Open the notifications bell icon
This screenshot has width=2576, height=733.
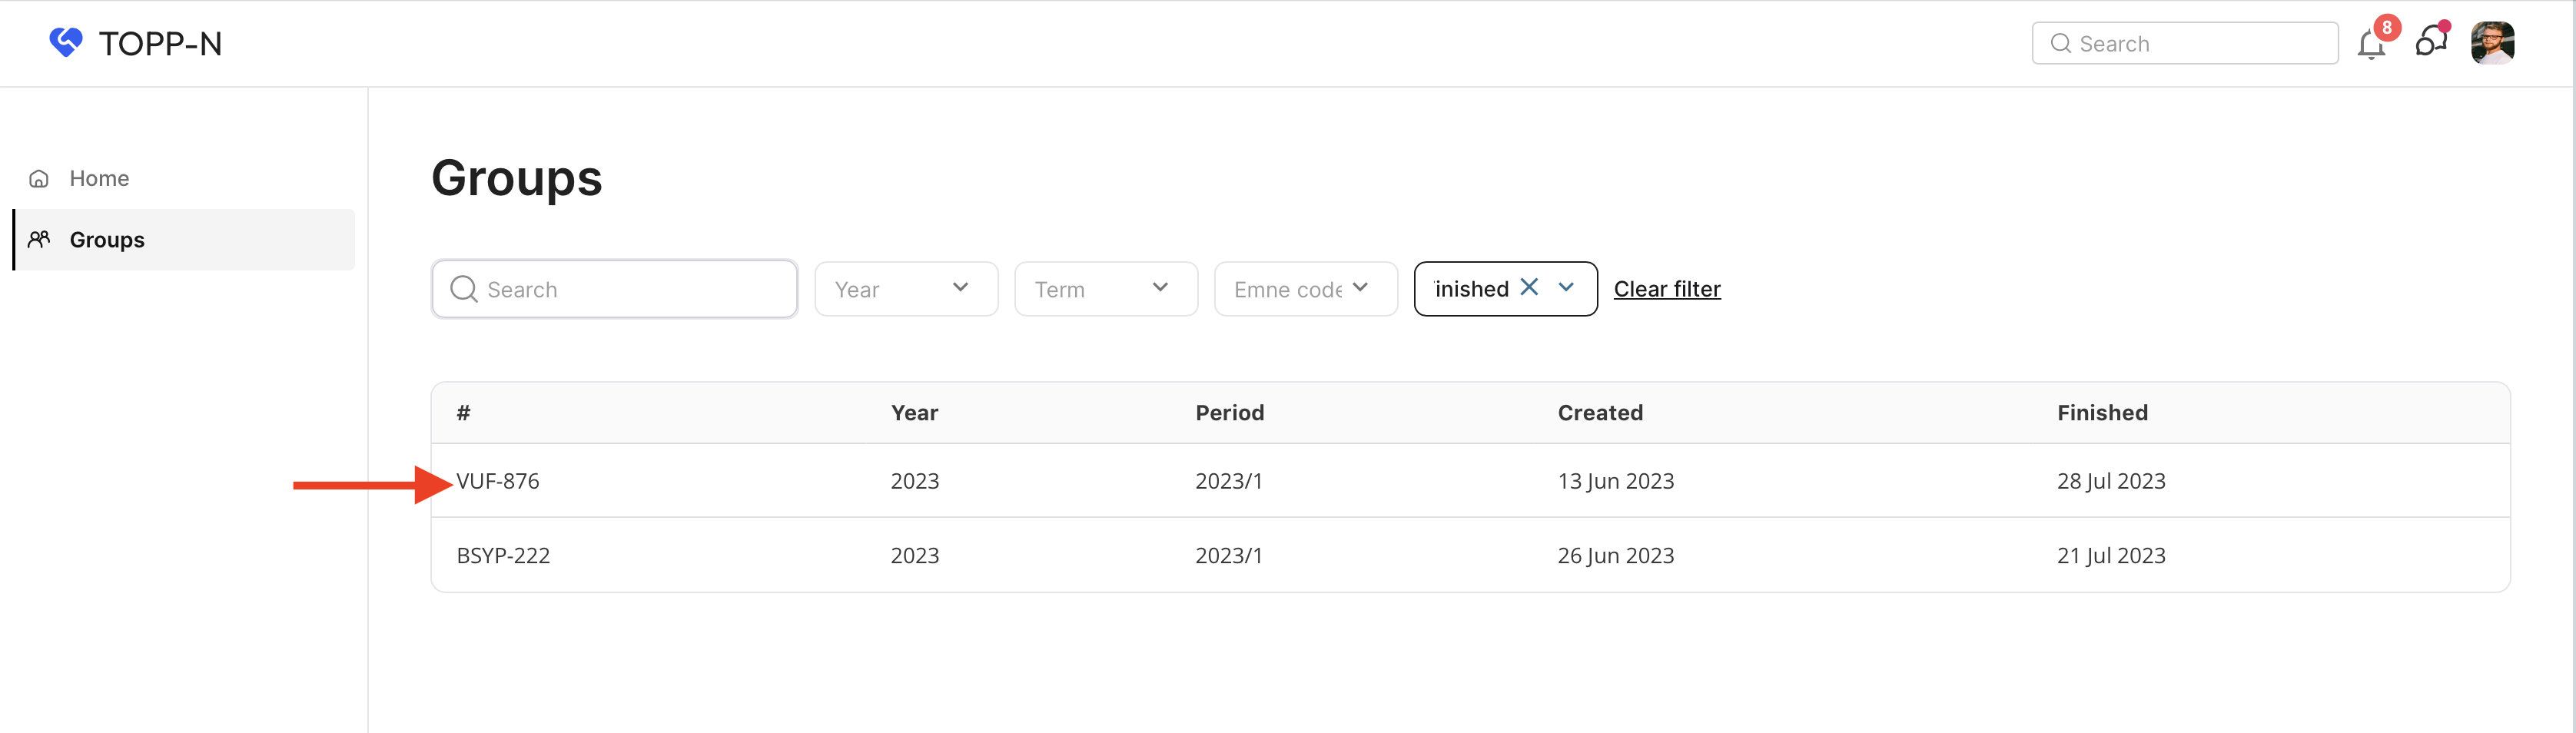[2371, 44]
